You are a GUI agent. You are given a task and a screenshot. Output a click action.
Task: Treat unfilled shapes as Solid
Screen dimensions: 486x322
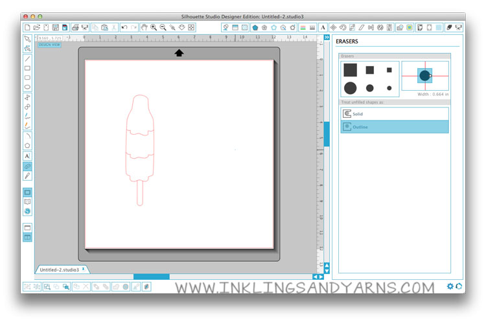pyautogui.click(x=395, y=114)
